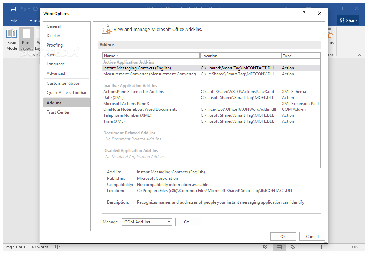Sort add-ins by the Type column header
Screen dimensions: 368x254
click(x=301, y=56)
